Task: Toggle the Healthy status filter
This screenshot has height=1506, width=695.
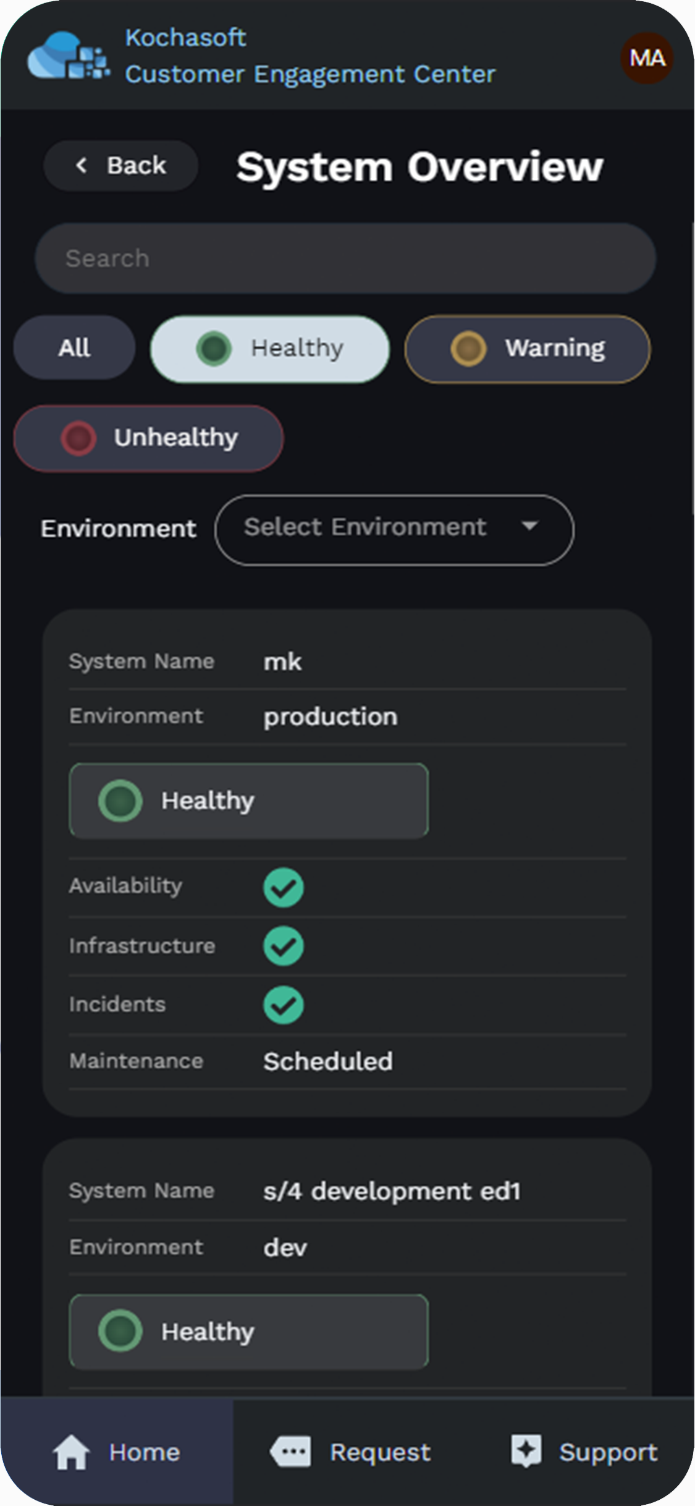Action: click(270, 349)
